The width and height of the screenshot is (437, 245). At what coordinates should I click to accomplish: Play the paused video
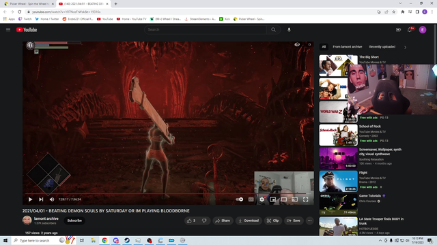[x=30, y=199]
